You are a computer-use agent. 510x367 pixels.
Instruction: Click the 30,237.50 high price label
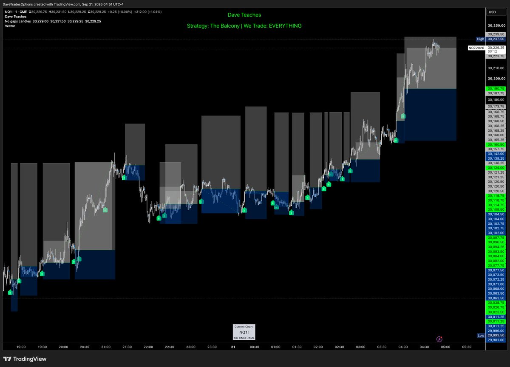point(496,39)
